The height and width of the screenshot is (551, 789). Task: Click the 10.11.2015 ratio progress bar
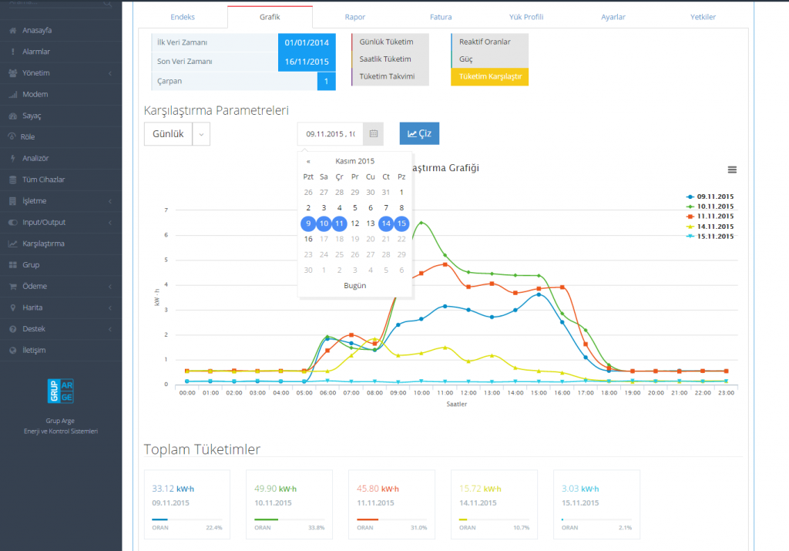(x=290, y=520)
